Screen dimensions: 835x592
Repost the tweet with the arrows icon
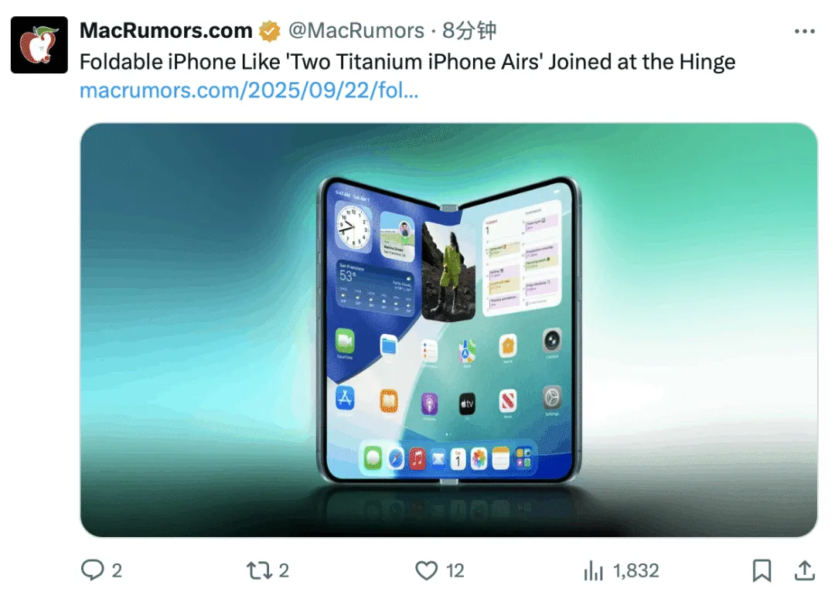259,570
